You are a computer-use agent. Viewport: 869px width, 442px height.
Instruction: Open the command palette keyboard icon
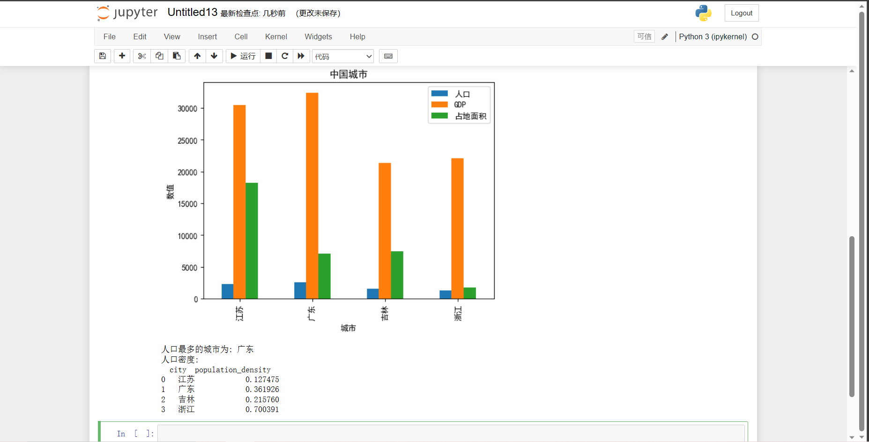(388, 56)
